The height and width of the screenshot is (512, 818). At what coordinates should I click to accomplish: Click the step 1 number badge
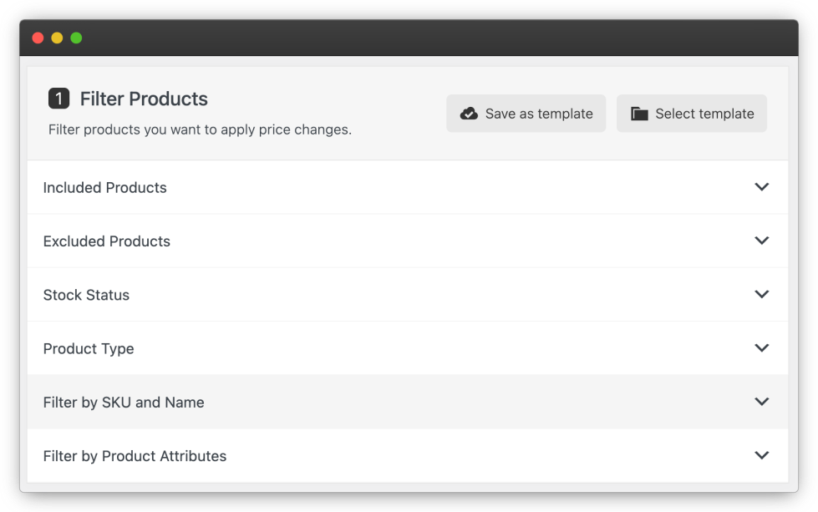pyautogui.click(x=58, y=99)
